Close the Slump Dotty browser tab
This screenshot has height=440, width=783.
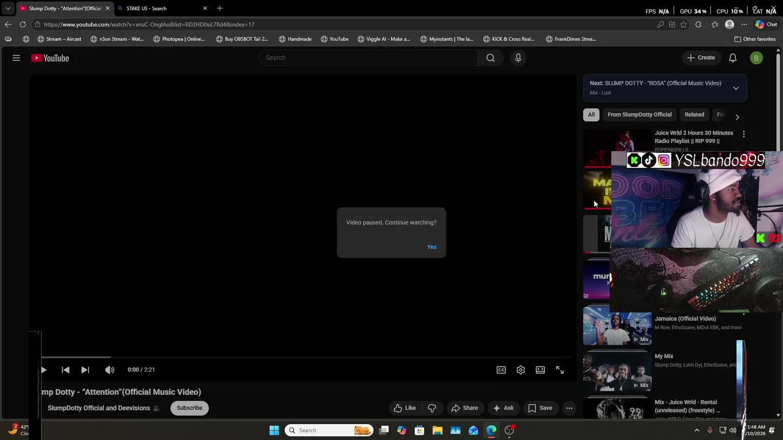(107, 9)
